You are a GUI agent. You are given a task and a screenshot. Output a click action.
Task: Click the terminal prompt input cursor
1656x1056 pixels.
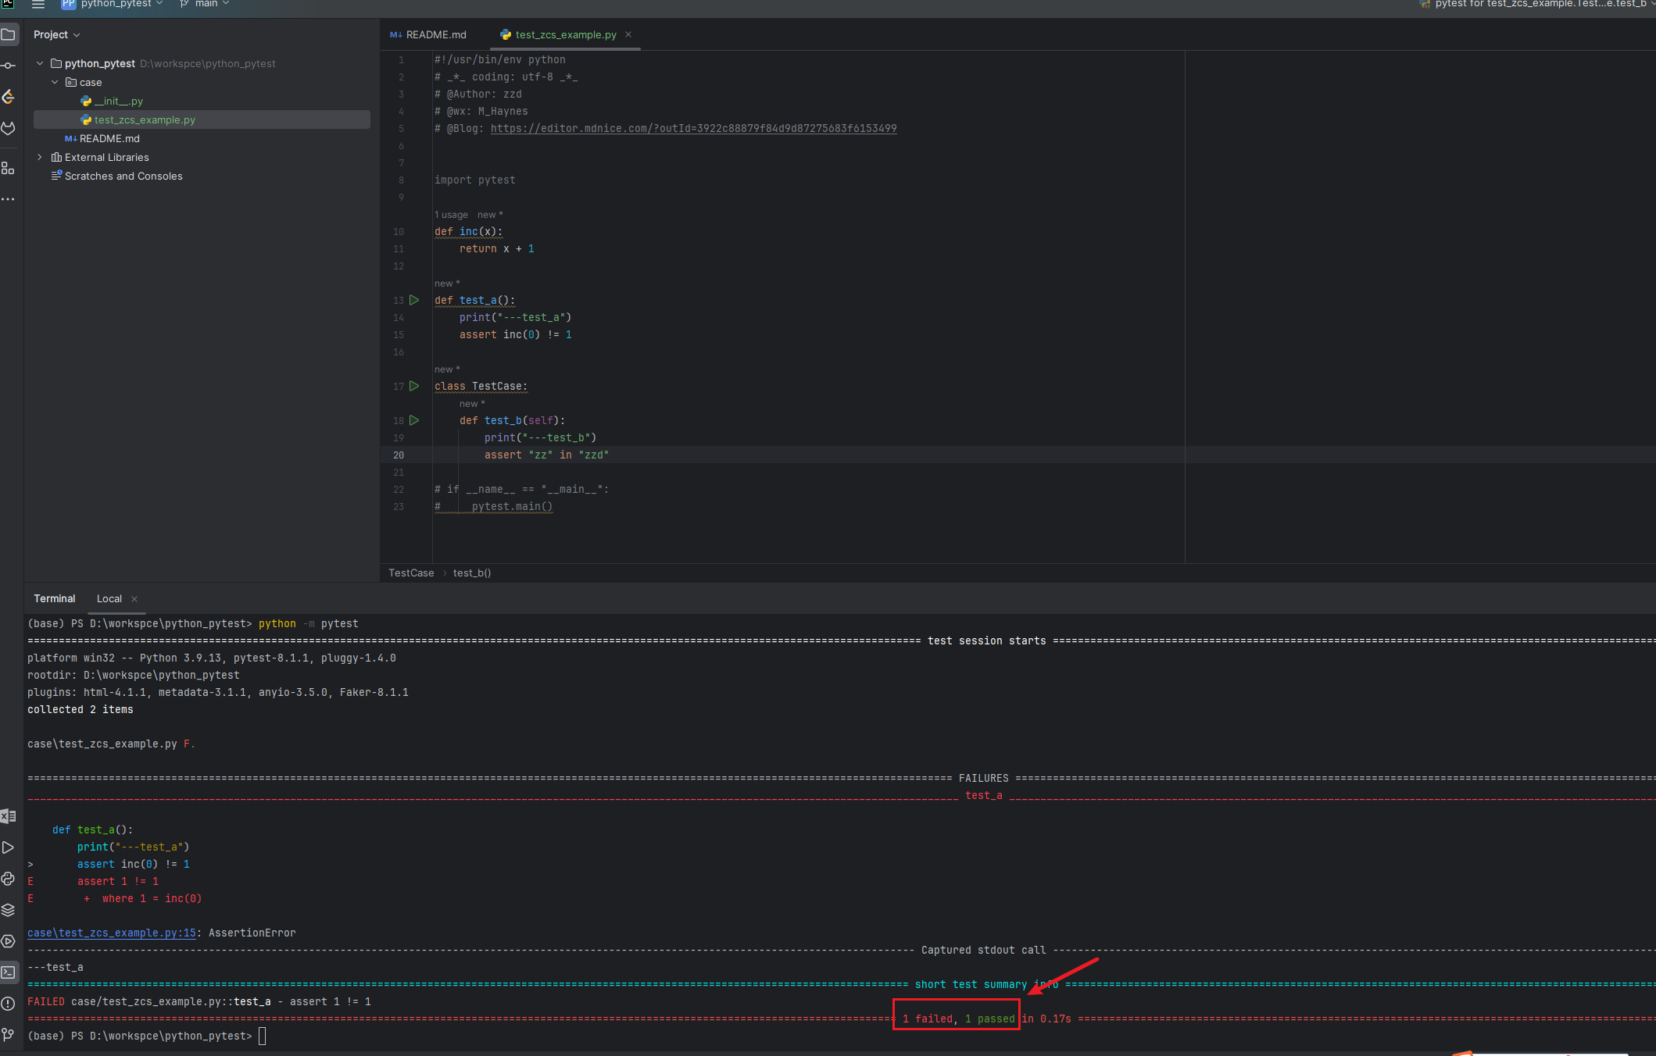[263, 1036]
